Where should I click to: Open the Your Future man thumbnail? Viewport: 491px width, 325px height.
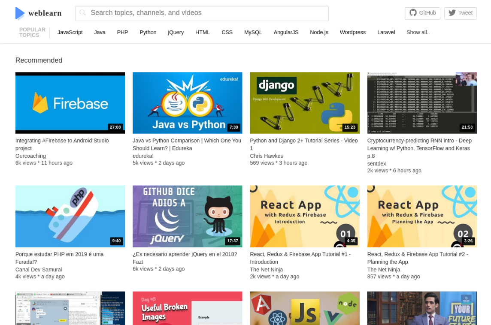pos(422,308)
